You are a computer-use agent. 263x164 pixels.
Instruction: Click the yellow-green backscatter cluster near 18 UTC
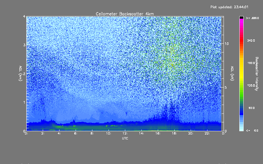click(x=173, y=57)
